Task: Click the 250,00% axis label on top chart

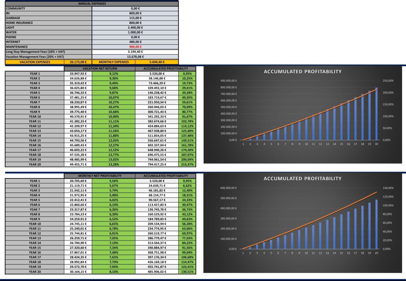Action: [389, 81]
